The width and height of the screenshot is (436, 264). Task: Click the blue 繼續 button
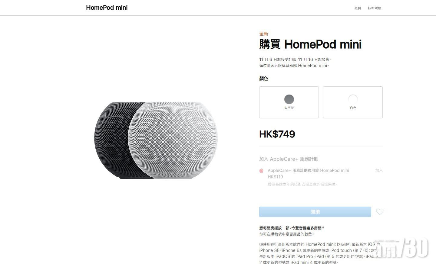click(x=315, y=212)
